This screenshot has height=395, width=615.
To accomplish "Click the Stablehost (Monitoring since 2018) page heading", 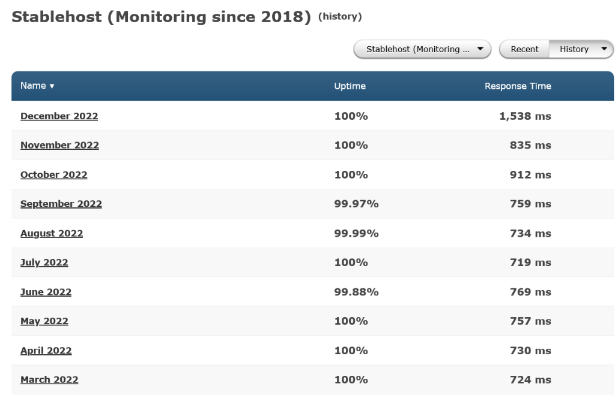I will (x=161, y=17).
